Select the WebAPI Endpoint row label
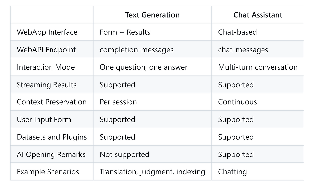Screen dimensions: 314x185 point(46,50)
